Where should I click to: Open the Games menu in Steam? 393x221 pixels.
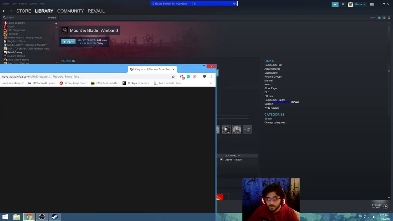coord(33,4)
